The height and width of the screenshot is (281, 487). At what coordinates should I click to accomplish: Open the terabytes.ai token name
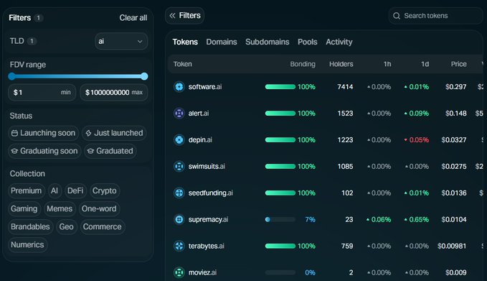click(207, 247)
